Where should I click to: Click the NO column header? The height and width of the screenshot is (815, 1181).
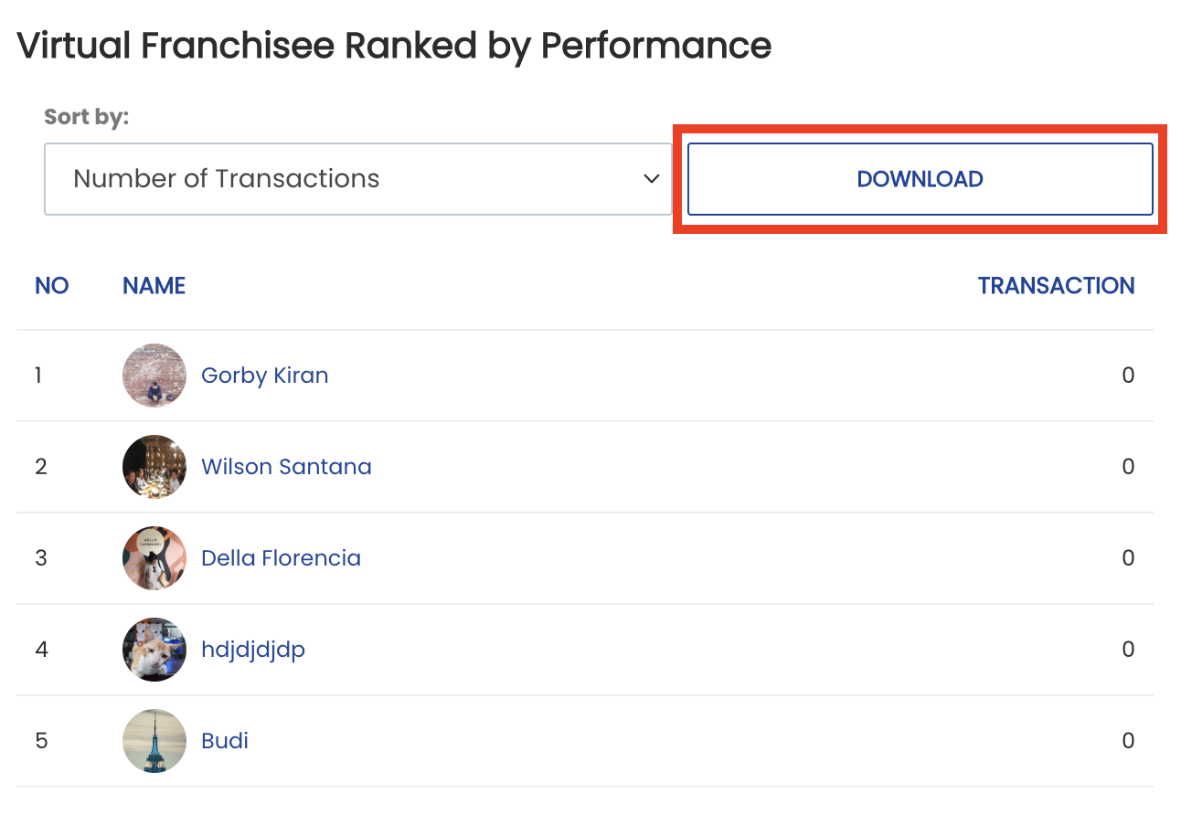tap(52, 286)
